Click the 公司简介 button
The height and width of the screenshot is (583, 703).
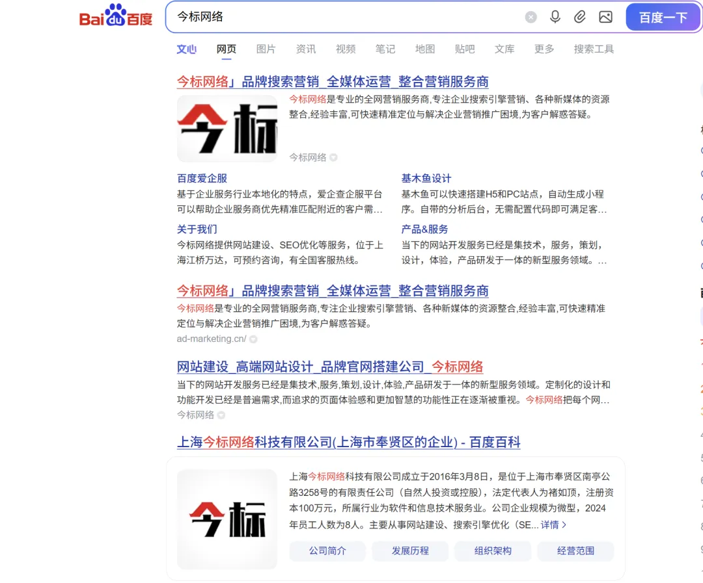[x=327, y=551]
